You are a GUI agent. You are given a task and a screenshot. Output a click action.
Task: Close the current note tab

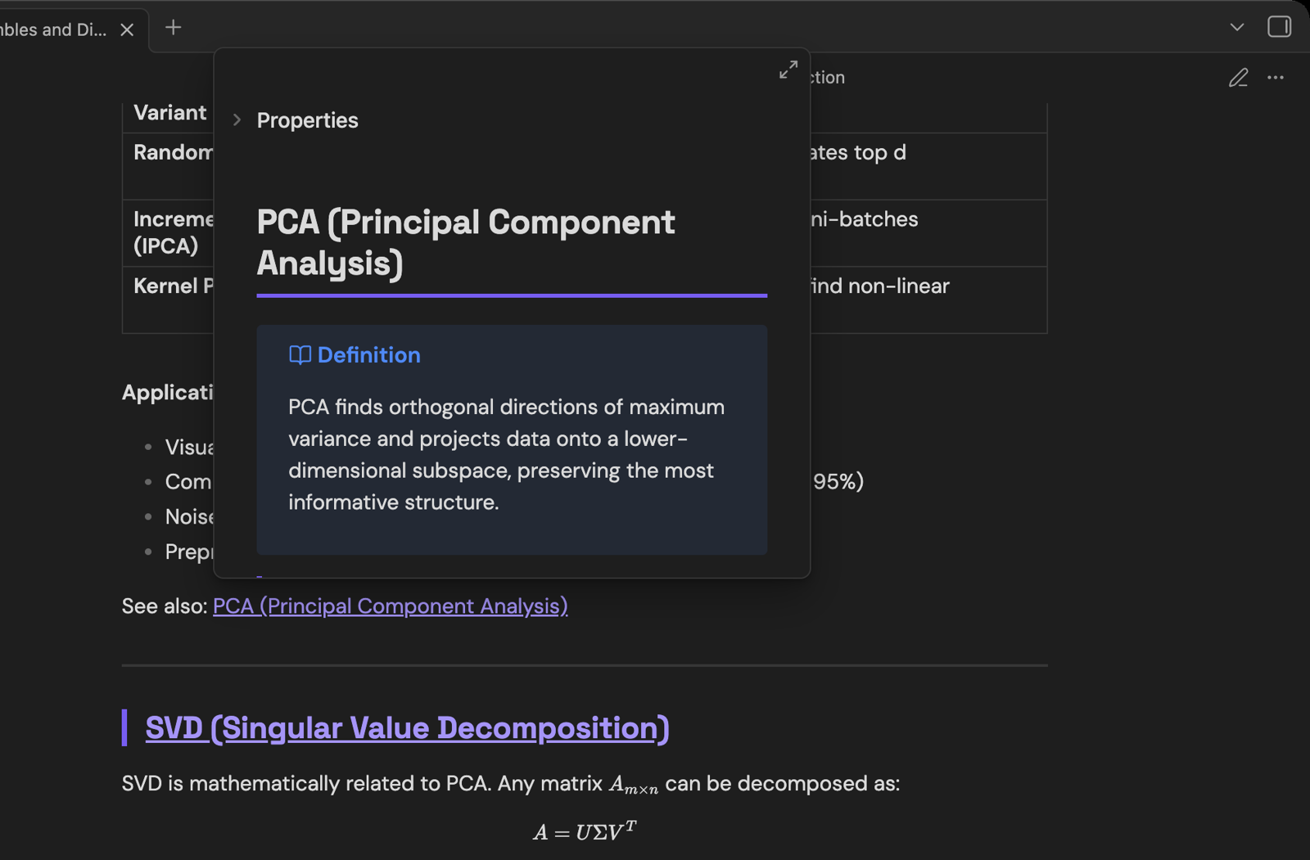[127, 30]
